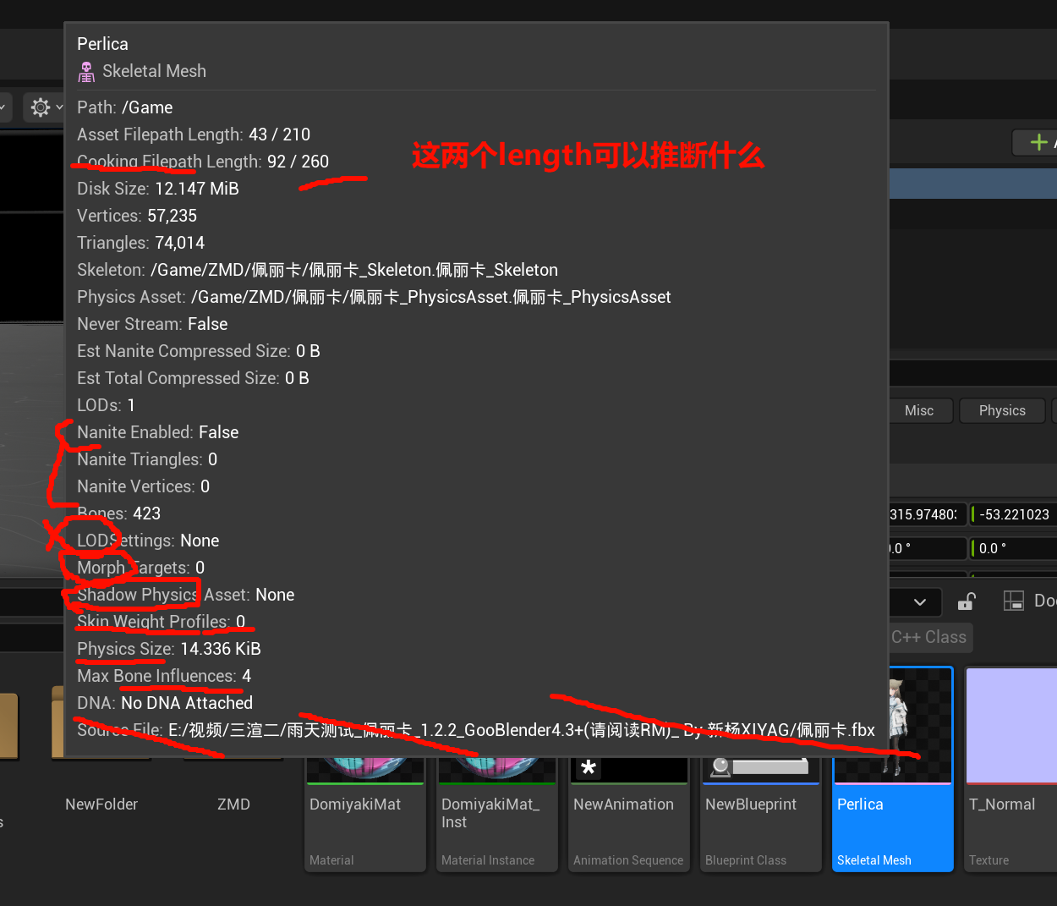Screen dimensions: 1057x906
Task: Select the NewAnimation animation sequence
Action: coord(629,814)
